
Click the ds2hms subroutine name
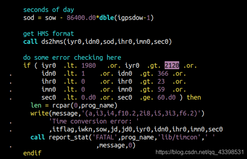click(x=49, y=42)
